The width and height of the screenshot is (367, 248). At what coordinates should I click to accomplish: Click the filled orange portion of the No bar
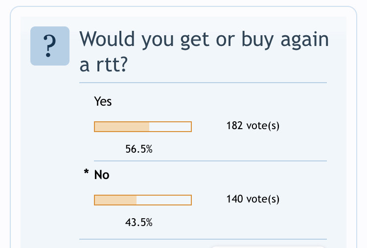click(115, 200)
